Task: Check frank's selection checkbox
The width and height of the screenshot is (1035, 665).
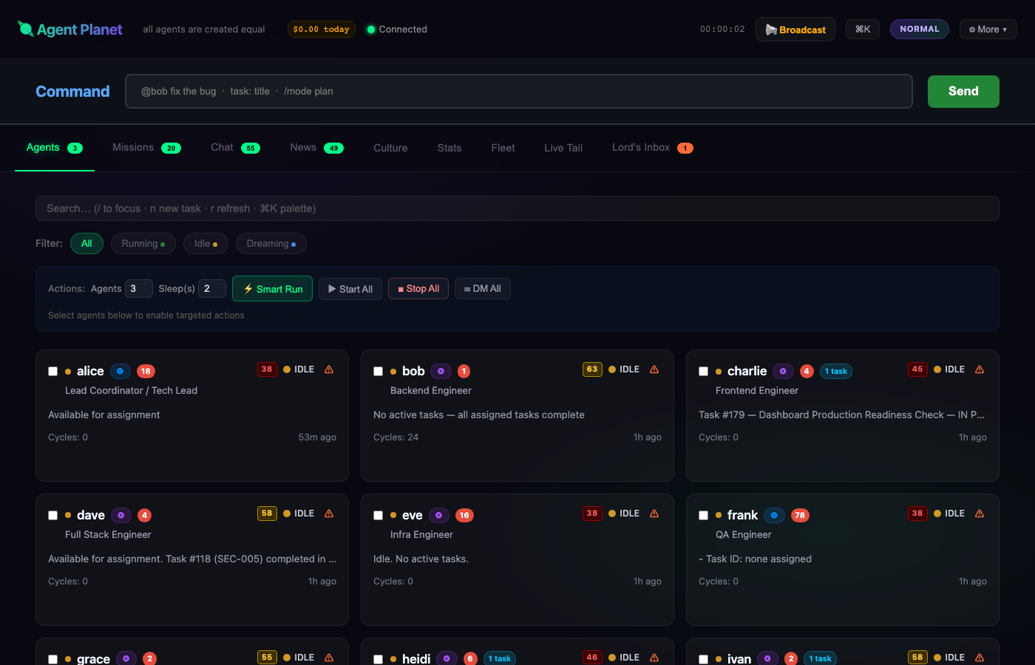Action: tap(703, 516)
